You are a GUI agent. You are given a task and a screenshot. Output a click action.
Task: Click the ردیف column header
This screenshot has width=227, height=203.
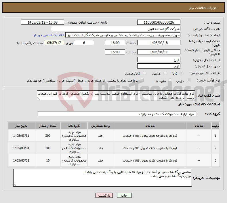(x=215, y=126)
